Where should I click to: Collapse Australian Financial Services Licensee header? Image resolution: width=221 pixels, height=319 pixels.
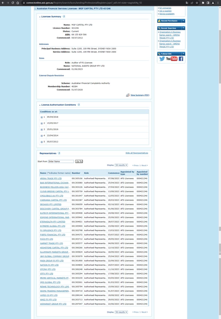[35, 9]
